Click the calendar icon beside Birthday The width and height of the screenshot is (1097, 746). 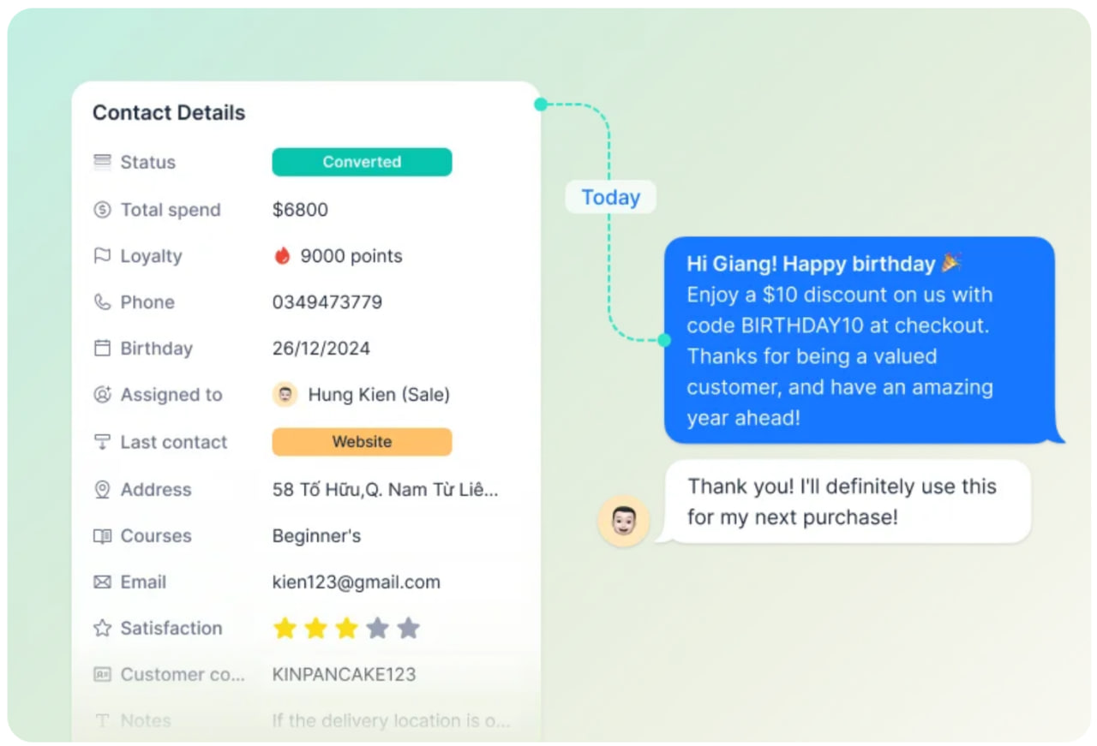(x=102, y=349)
